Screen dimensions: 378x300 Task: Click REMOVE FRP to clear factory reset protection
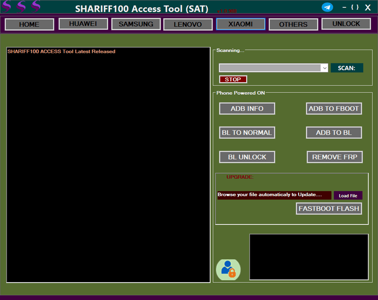click(x=335, y=157)
